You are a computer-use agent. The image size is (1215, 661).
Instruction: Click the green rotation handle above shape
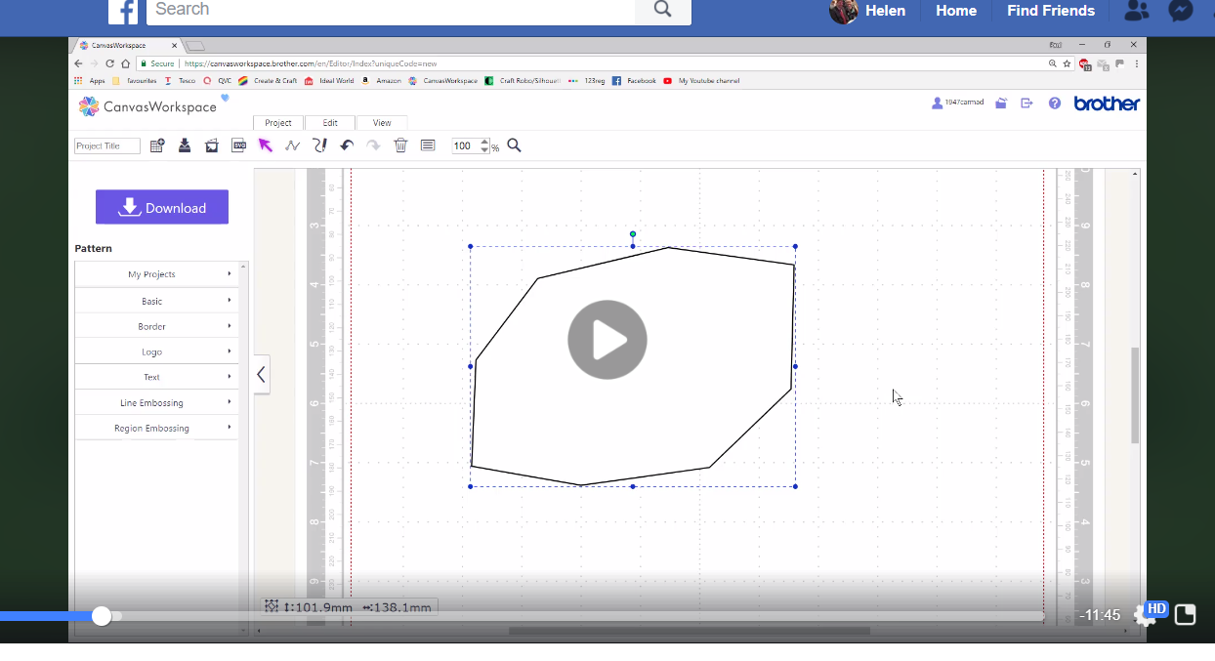[x=633, y=234]
